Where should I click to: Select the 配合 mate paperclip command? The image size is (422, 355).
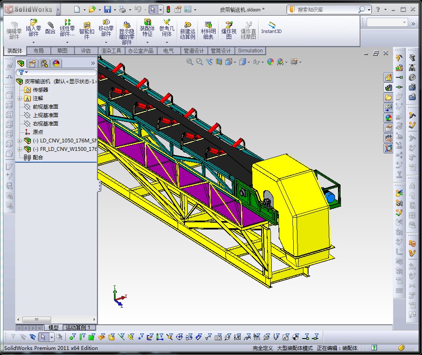tap(50, 28)
